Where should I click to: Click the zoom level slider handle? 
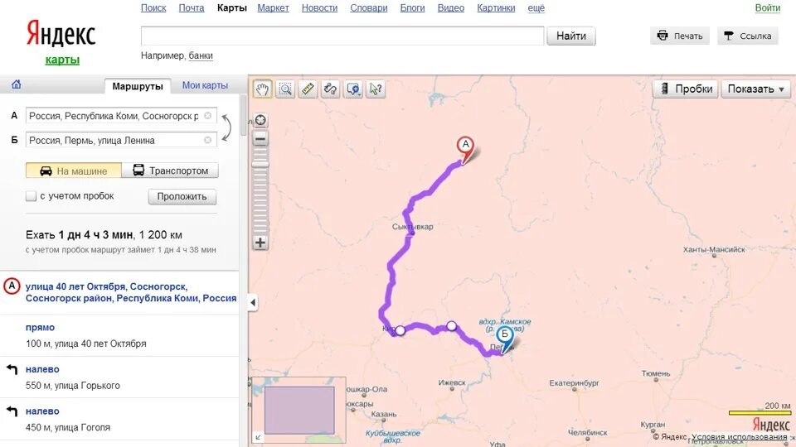click(260, 164)
